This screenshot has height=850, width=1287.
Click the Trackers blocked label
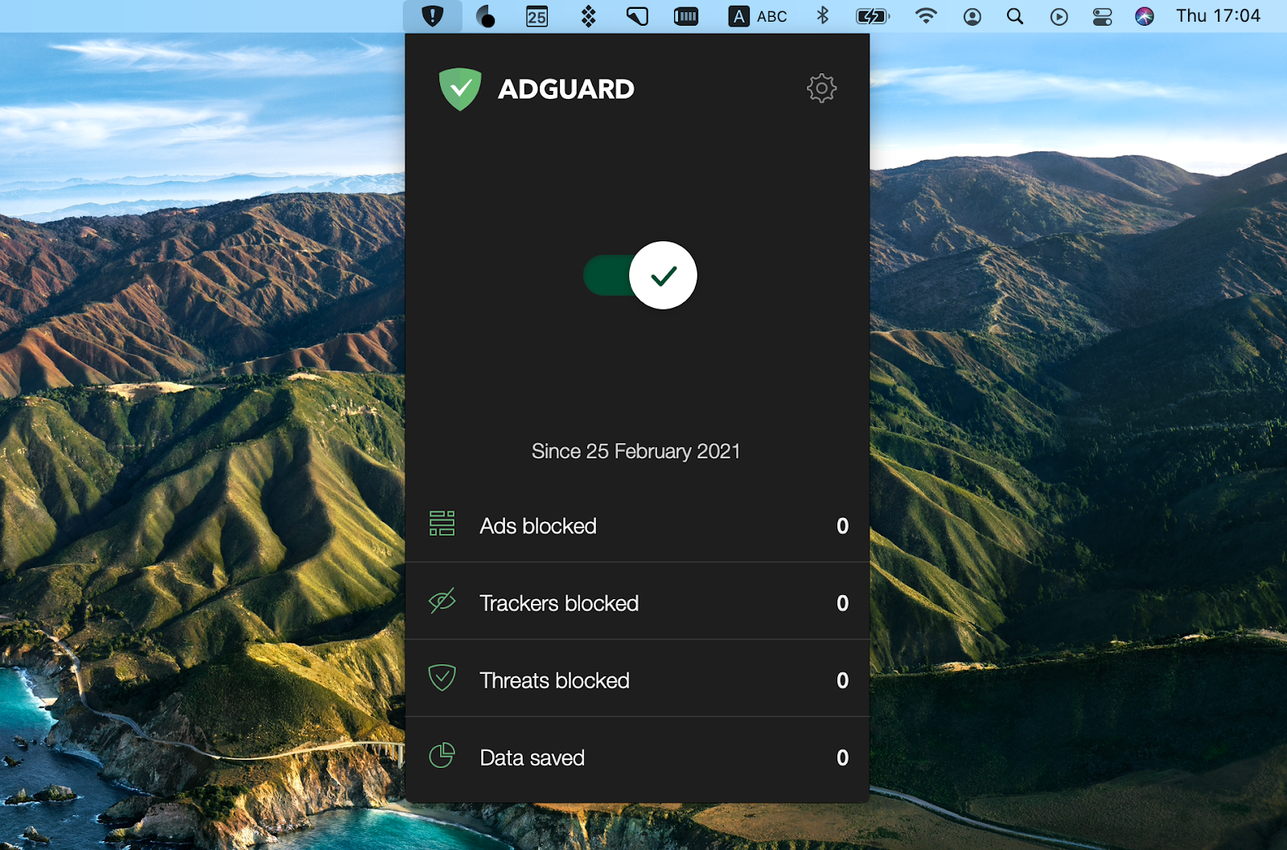[559, 603]
